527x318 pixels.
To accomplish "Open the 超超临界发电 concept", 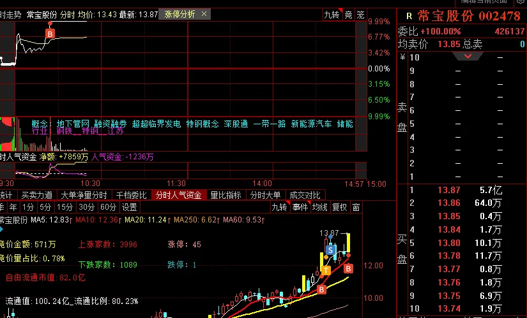I will pos(157,124).
